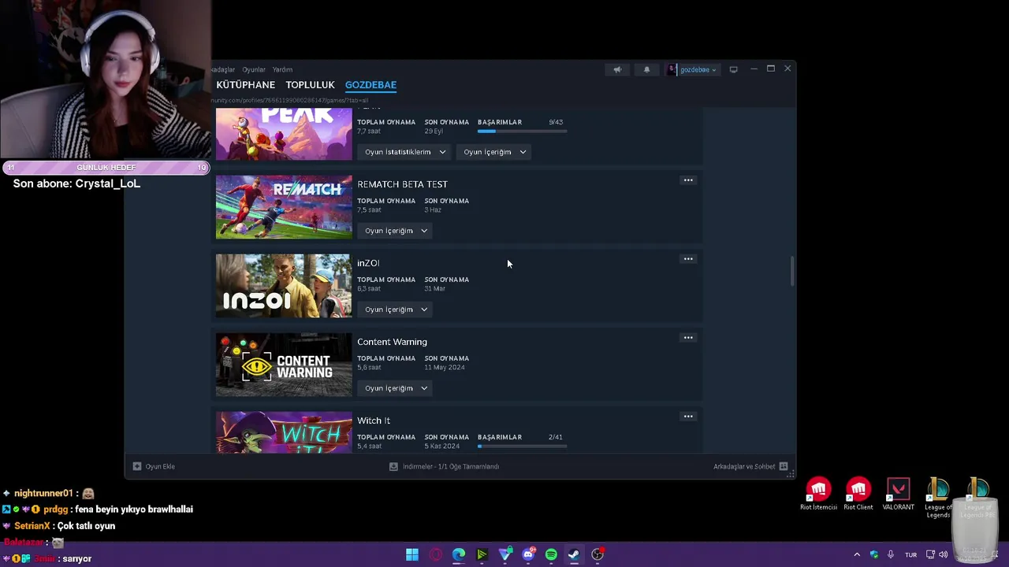Click the Steam games list scrollbar

pyautogui.click(x=792, y=271)
